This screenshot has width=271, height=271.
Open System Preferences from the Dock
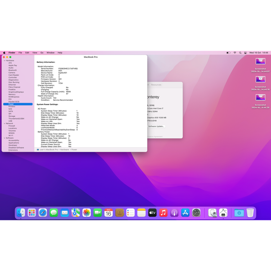196,213
